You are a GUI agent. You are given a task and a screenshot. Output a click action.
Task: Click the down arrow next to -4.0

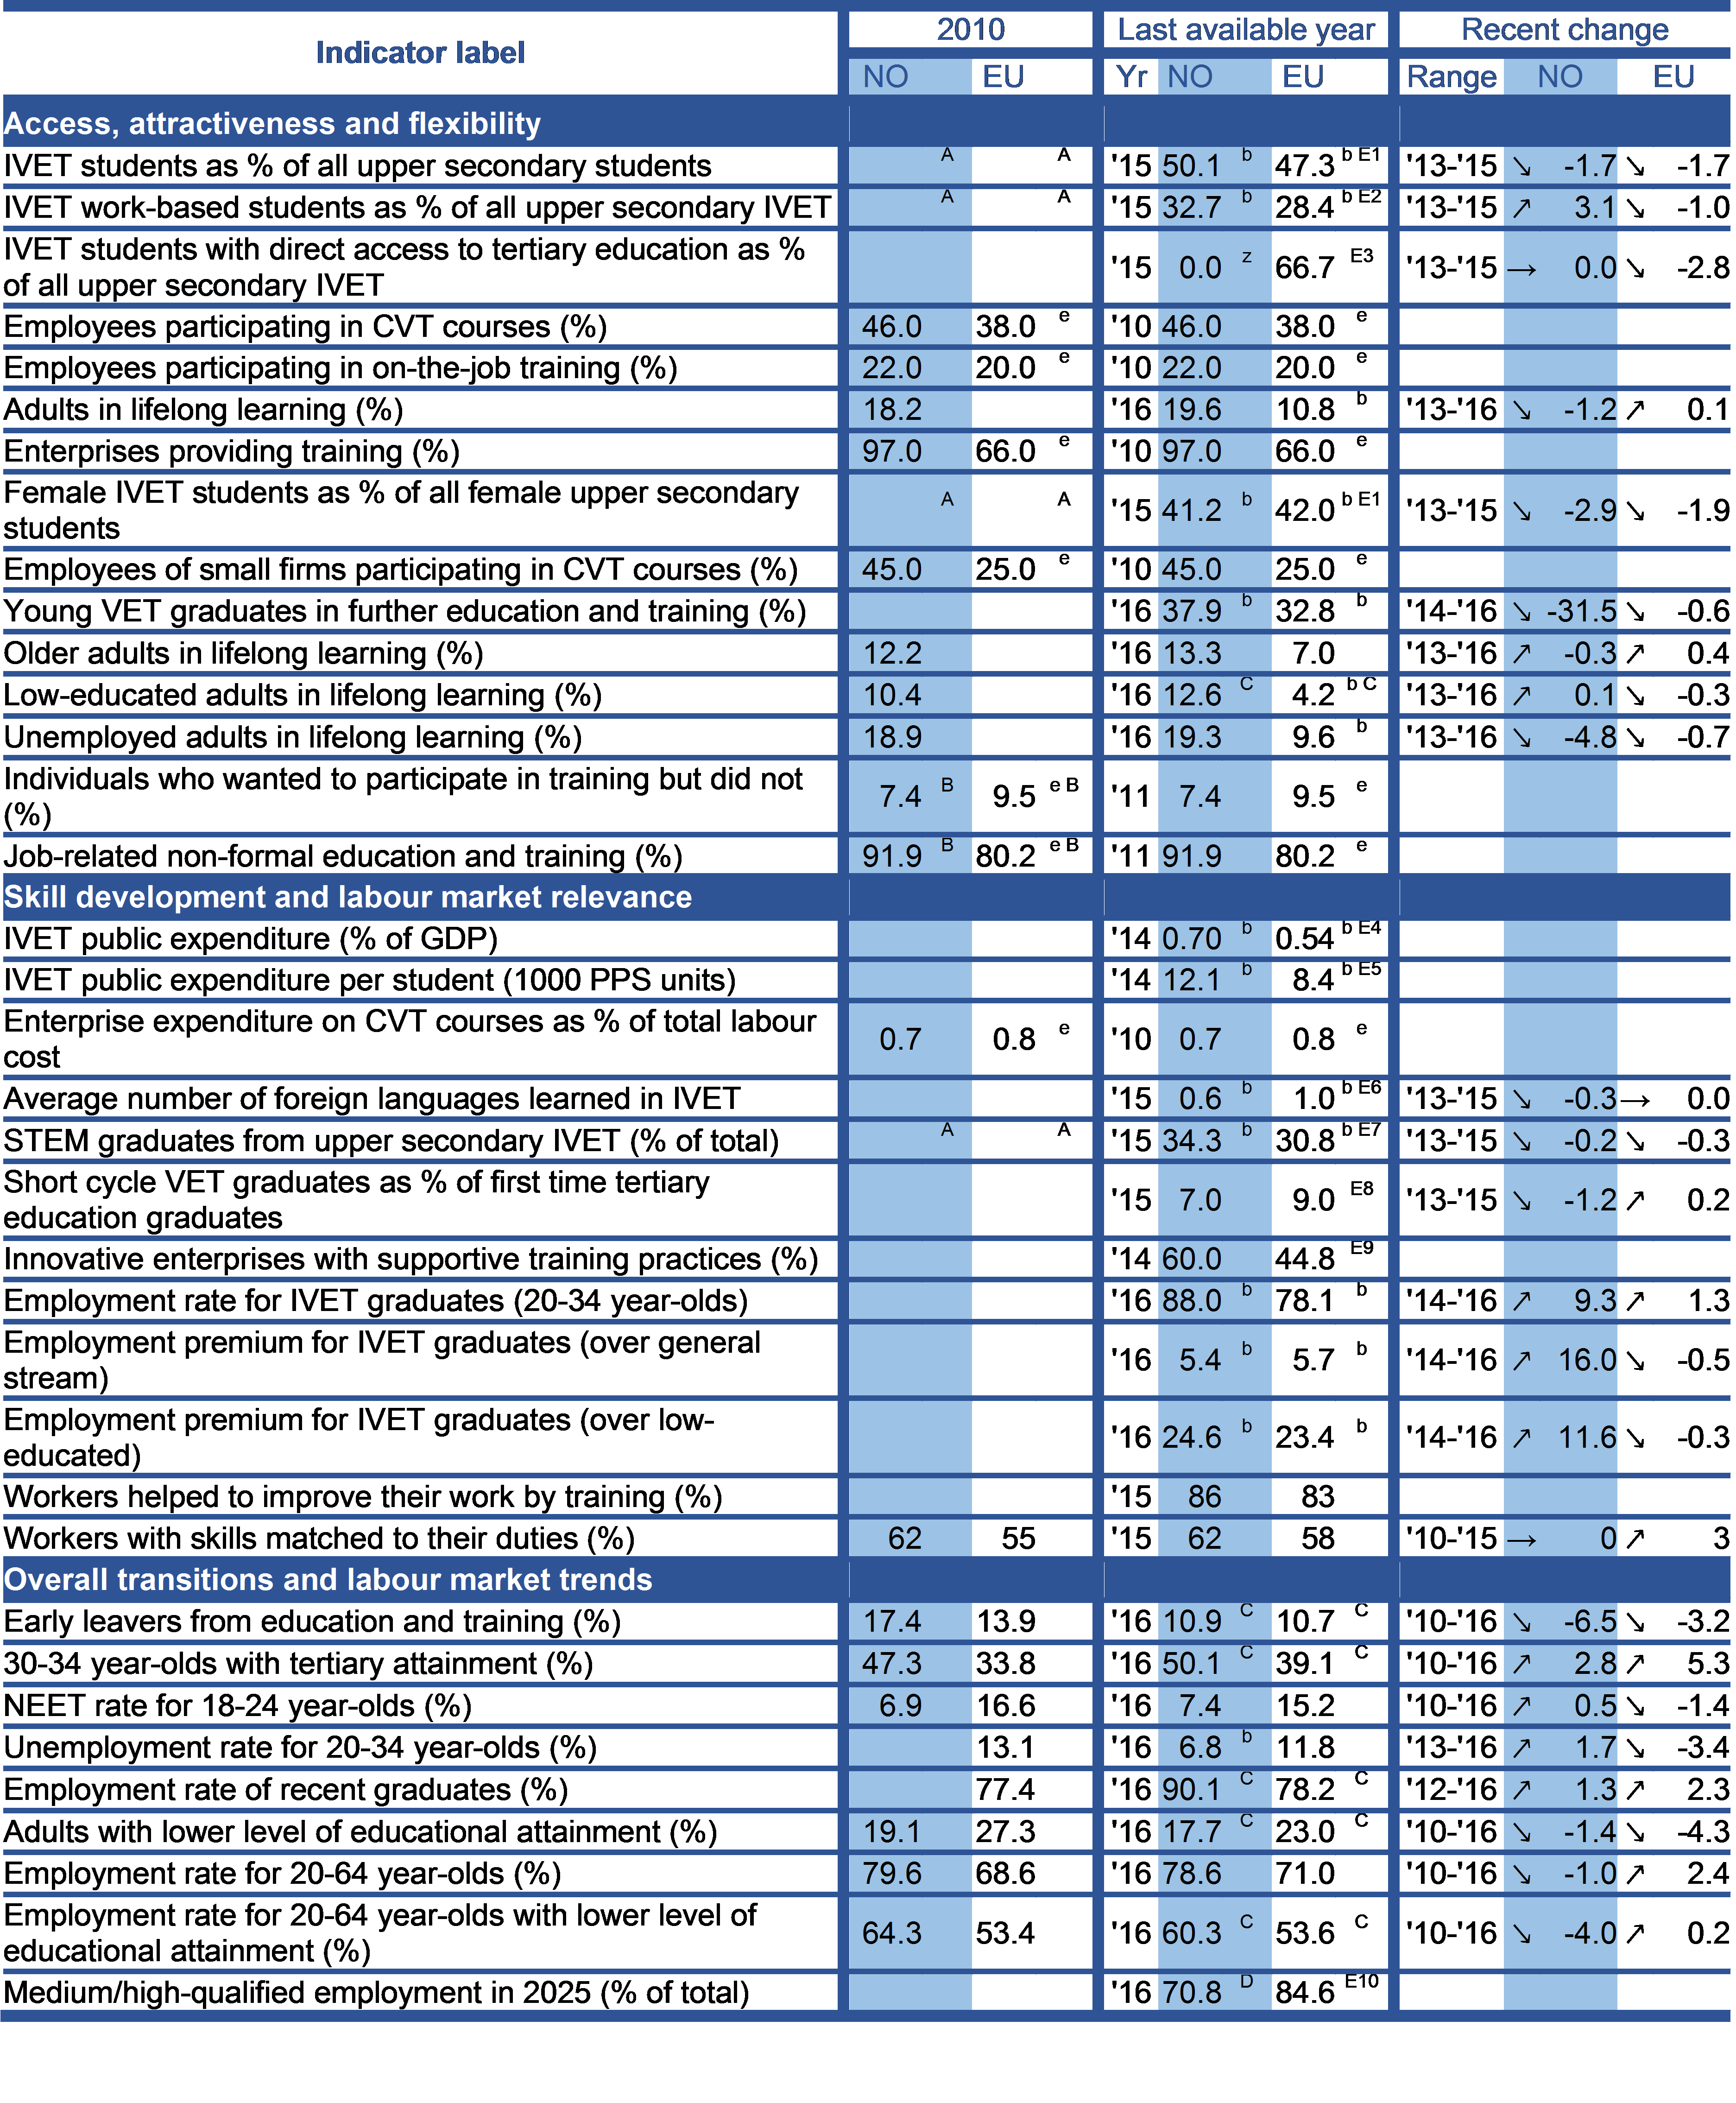pyautogui.click(x=1521, y=1933)
